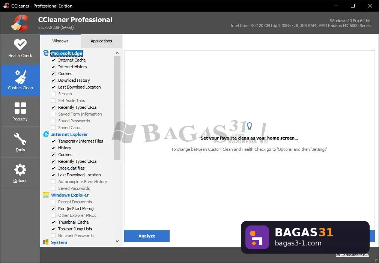Viewport: 379px width, 263px height.
Task: Select the Microsoft Edge category header
Action: [67, 53]
